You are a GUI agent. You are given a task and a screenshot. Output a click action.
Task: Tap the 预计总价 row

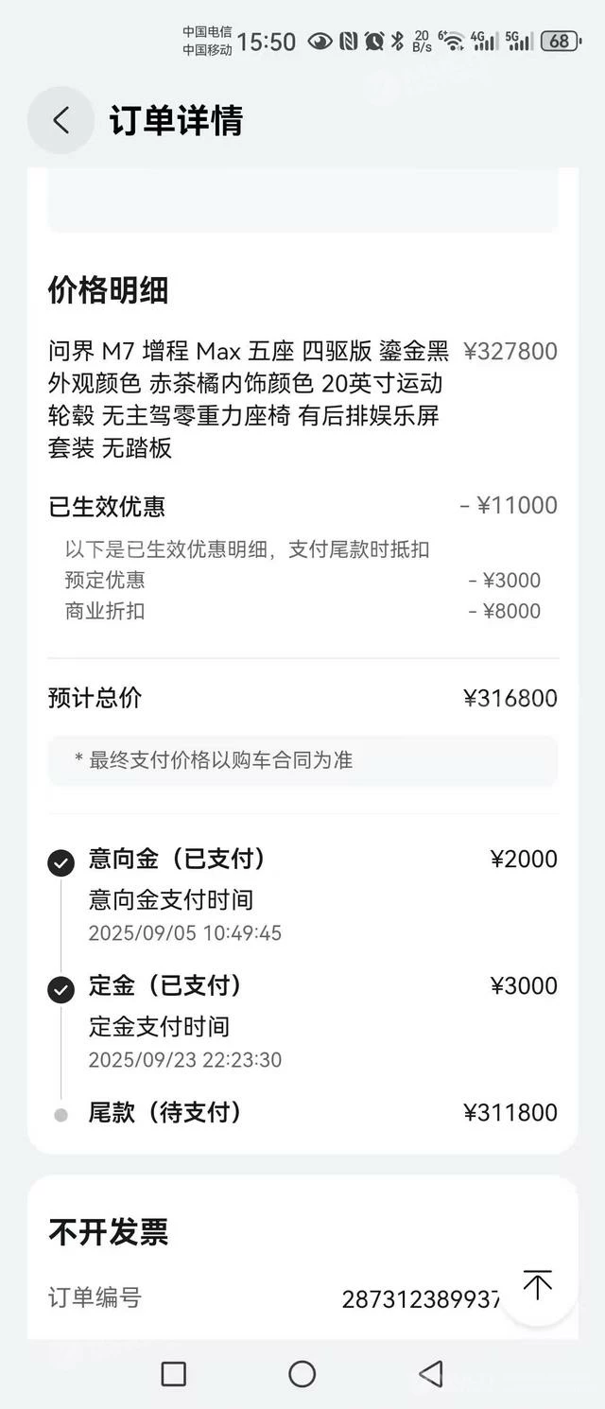(302, 699)
